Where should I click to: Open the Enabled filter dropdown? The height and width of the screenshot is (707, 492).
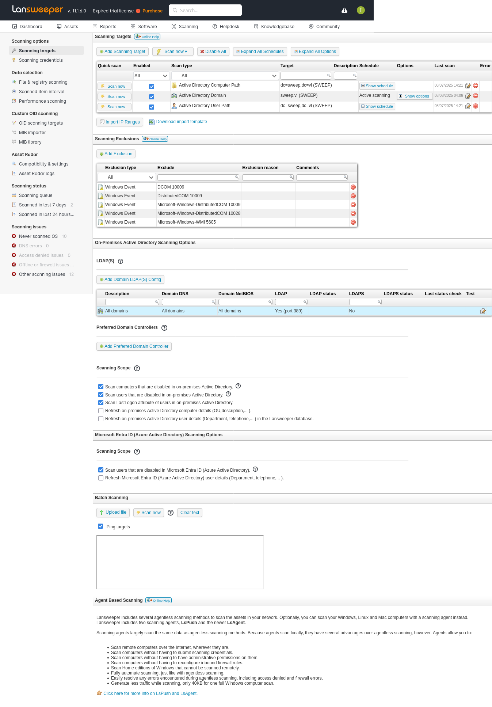point(151,76)
